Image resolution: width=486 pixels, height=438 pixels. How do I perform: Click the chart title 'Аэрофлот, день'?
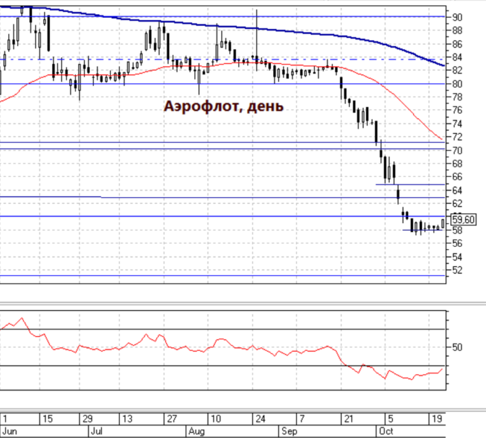point(224,107)
